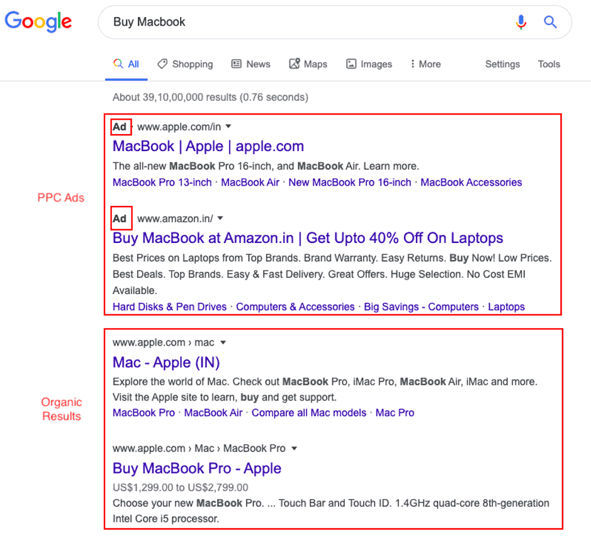Open Hard Disks & Pen Drives sitelink
This screenshot has width=591, height=549.
(x=169, y=307)
